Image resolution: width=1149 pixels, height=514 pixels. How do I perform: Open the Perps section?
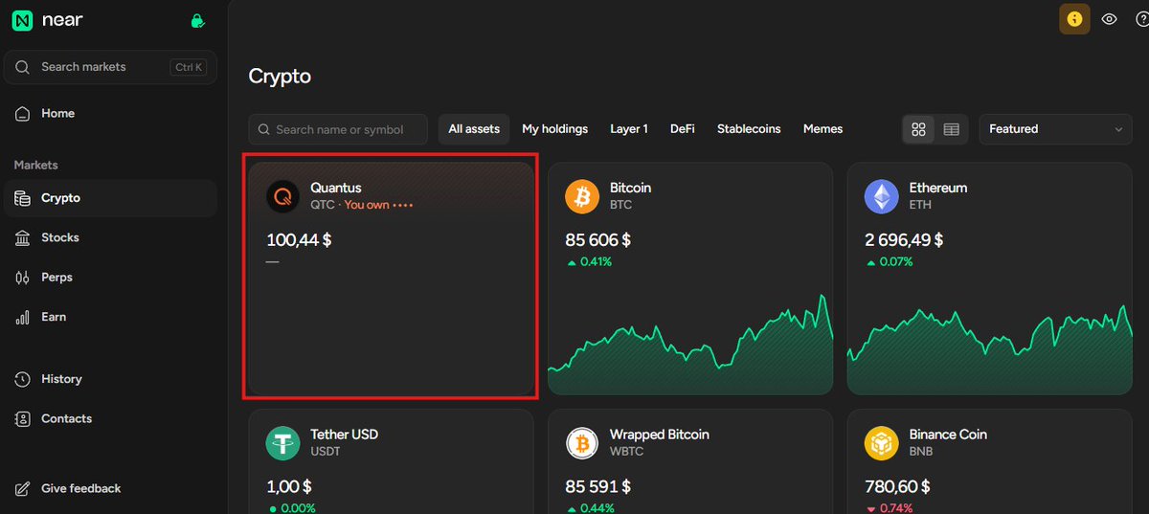tap(110, 278)
